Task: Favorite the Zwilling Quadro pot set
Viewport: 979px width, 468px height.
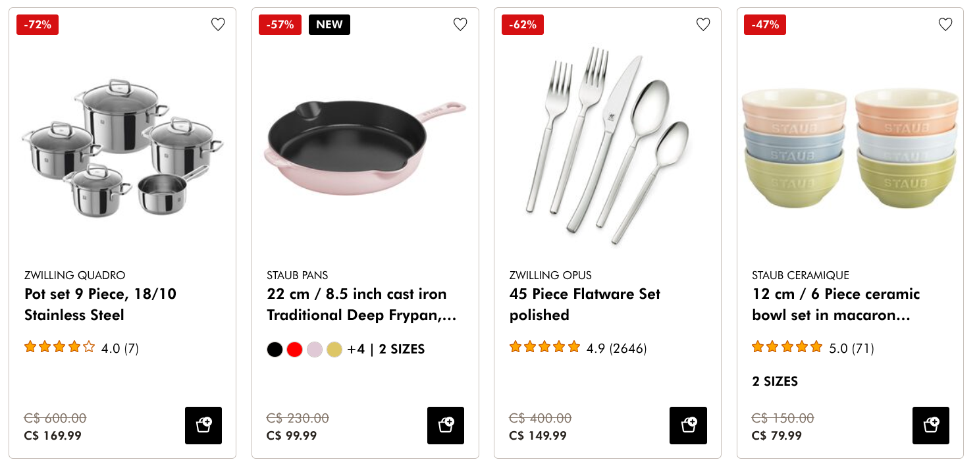Action: [218, 24]
